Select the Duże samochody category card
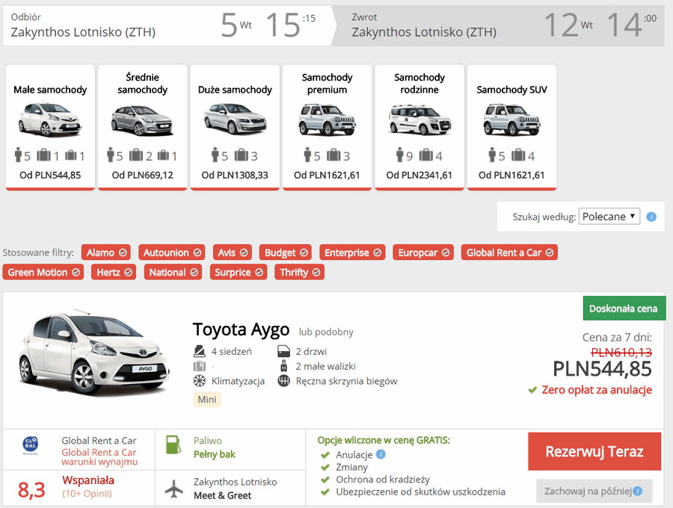Viewport: 673px width, 508px height. (235, 127)
